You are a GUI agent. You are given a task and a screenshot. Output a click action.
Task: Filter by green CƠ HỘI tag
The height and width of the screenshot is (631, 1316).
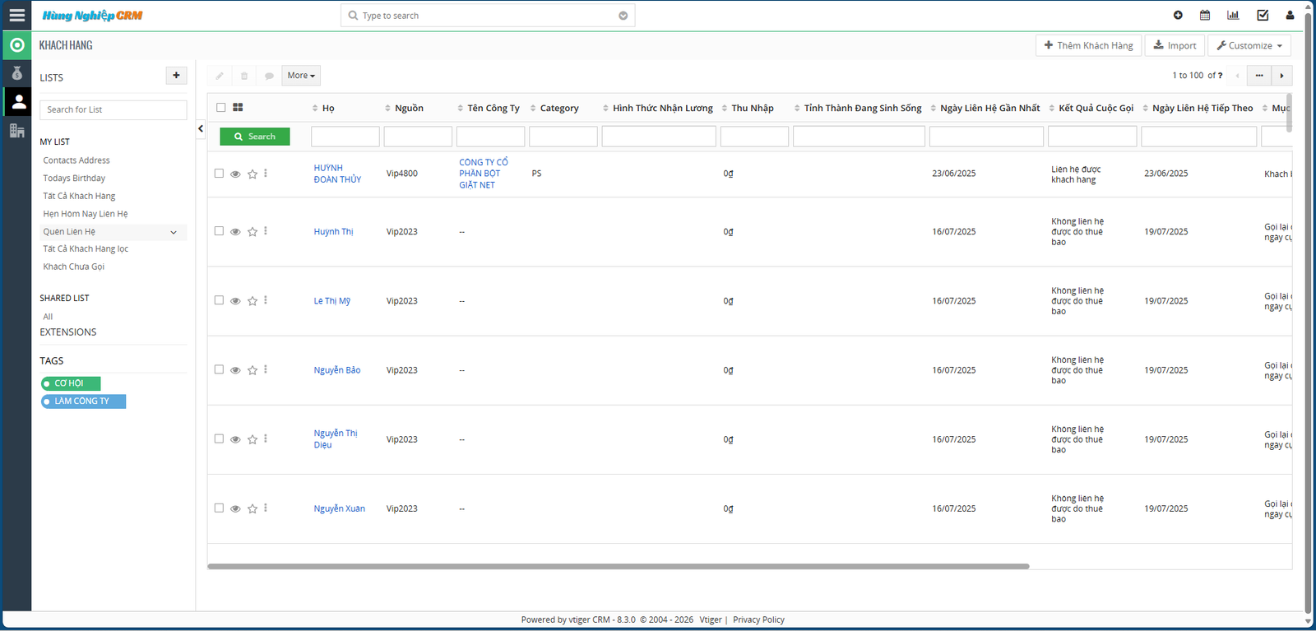click(x=71, y=383)
